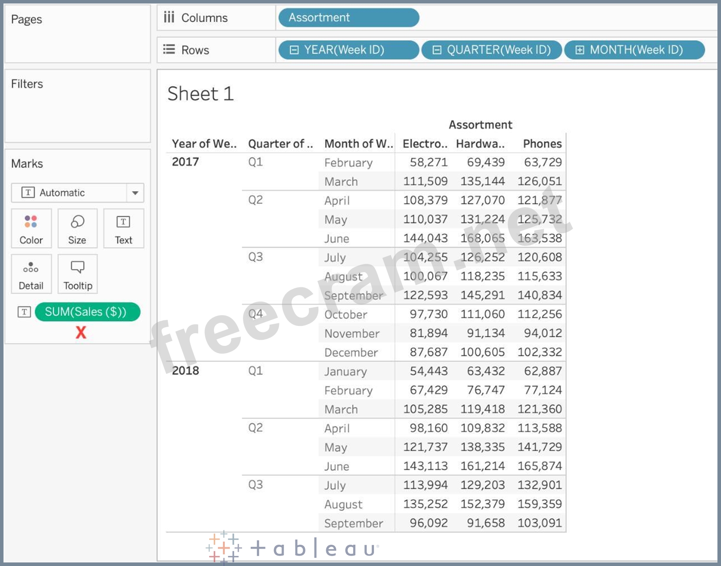Collapse the QUARTER(Week ID) pill hierarchy
721x566 pixels.
click(x=437, y=50)
